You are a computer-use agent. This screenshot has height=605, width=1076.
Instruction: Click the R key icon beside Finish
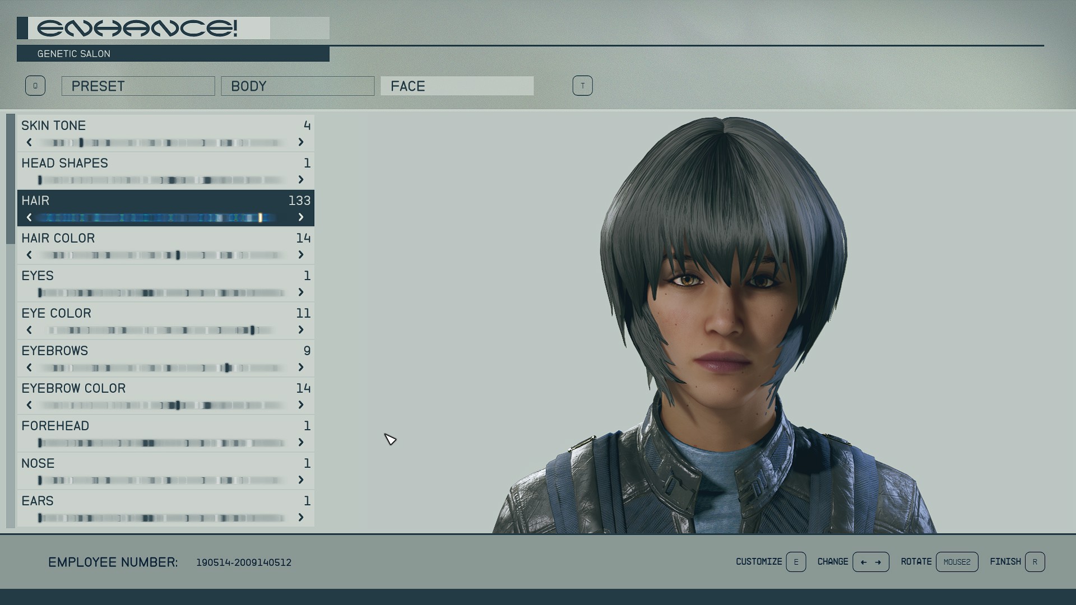pos(1035,562)
